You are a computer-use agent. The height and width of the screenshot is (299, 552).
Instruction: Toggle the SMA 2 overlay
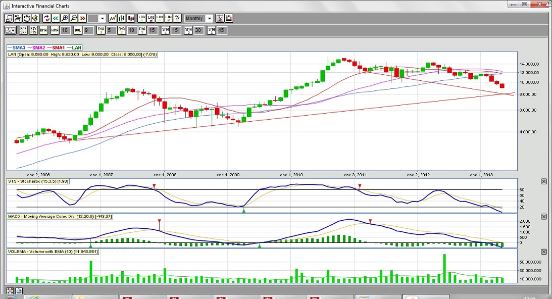pyautogui.click(x=188, y=30)
